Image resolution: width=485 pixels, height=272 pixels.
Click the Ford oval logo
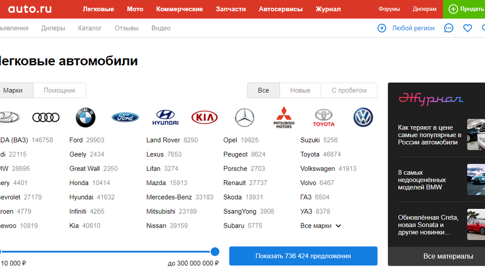[125, 117]
